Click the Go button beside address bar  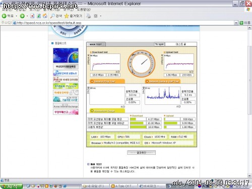(x=245, y=23)
